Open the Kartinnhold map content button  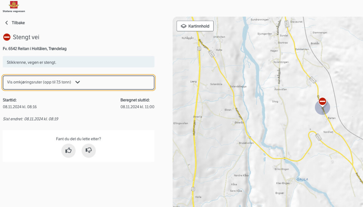click(195, 26)
